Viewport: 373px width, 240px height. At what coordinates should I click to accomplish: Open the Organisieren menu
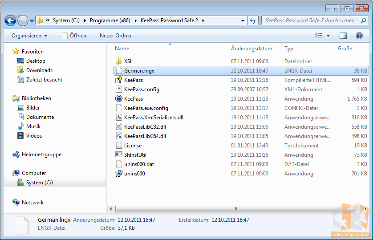[x=29, y=36]
